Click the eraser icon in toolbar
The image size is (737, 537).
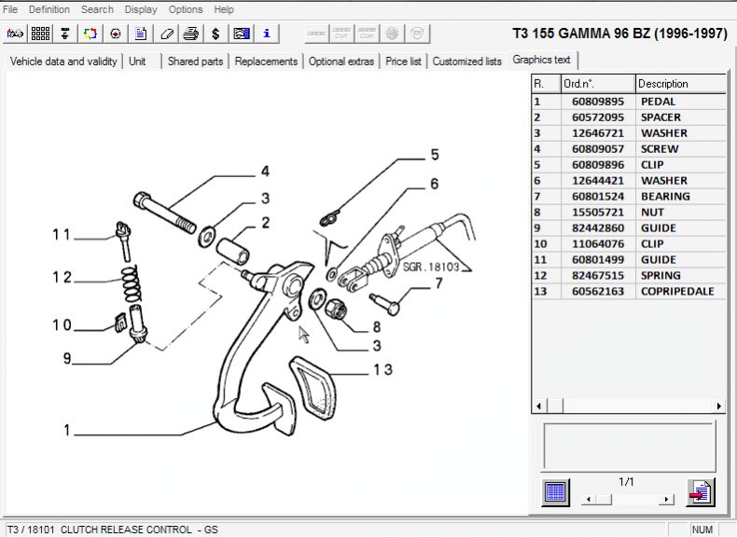click(x=166, y=34)
